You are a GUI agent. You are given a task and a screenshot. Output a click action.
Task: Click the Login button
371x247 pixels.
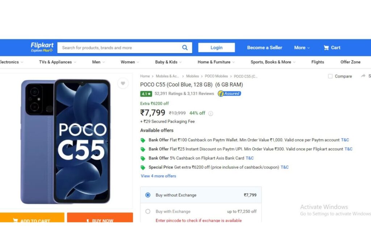pos(217,47)
